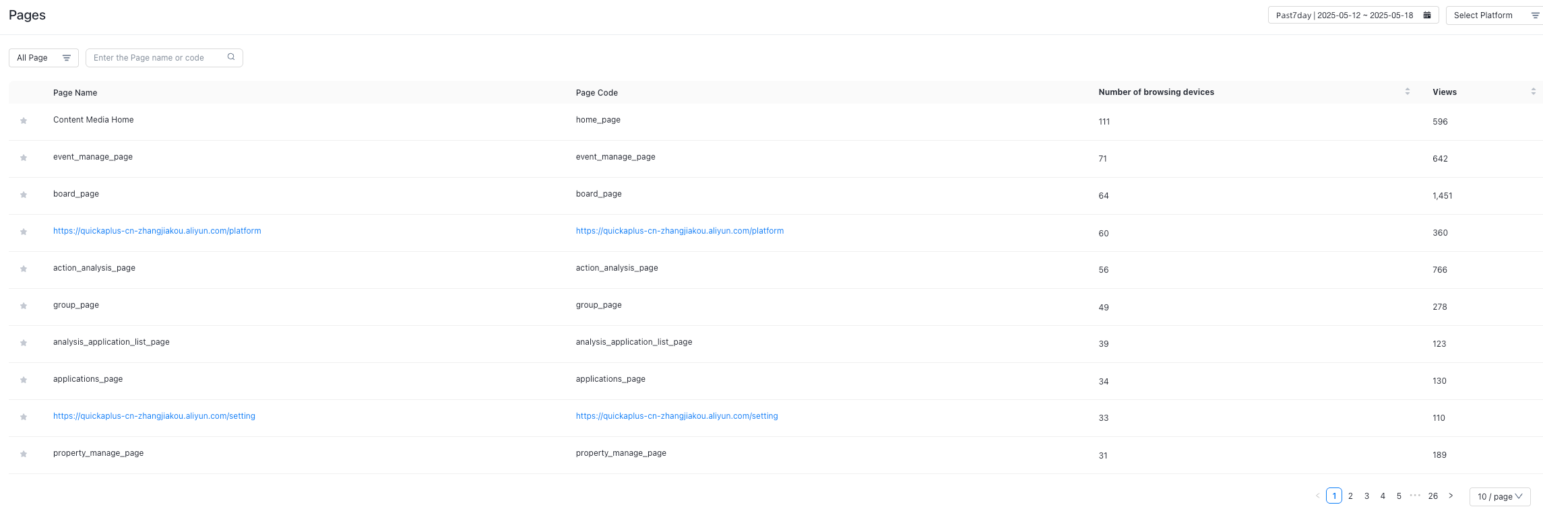Open setting link in Page Code column
1543x509 pixels.
coord(677,416)
